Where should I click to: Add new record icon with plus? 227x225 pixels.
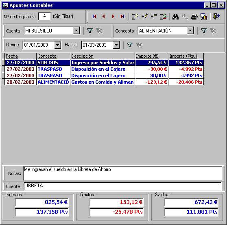click(135, 17)
